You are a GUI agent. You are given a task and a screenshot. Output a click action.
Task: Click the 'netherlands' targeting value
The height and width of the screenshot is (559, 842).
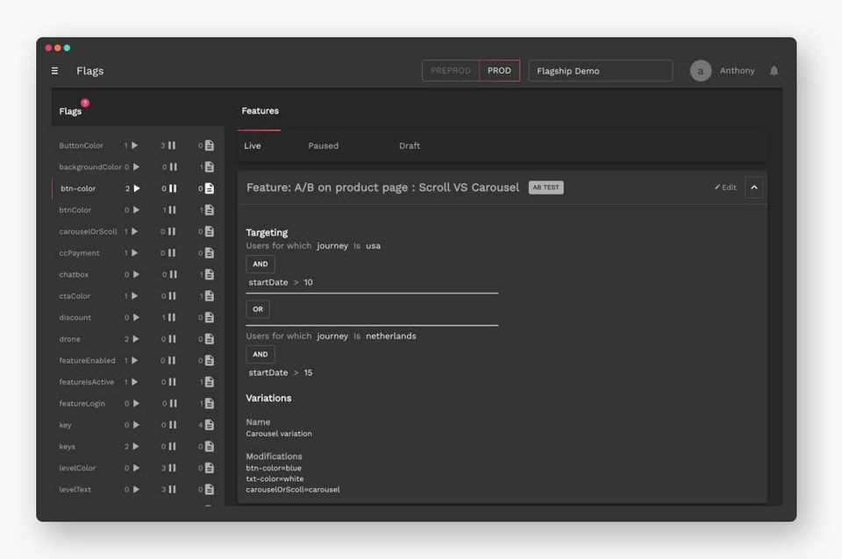tap(391, 336)
